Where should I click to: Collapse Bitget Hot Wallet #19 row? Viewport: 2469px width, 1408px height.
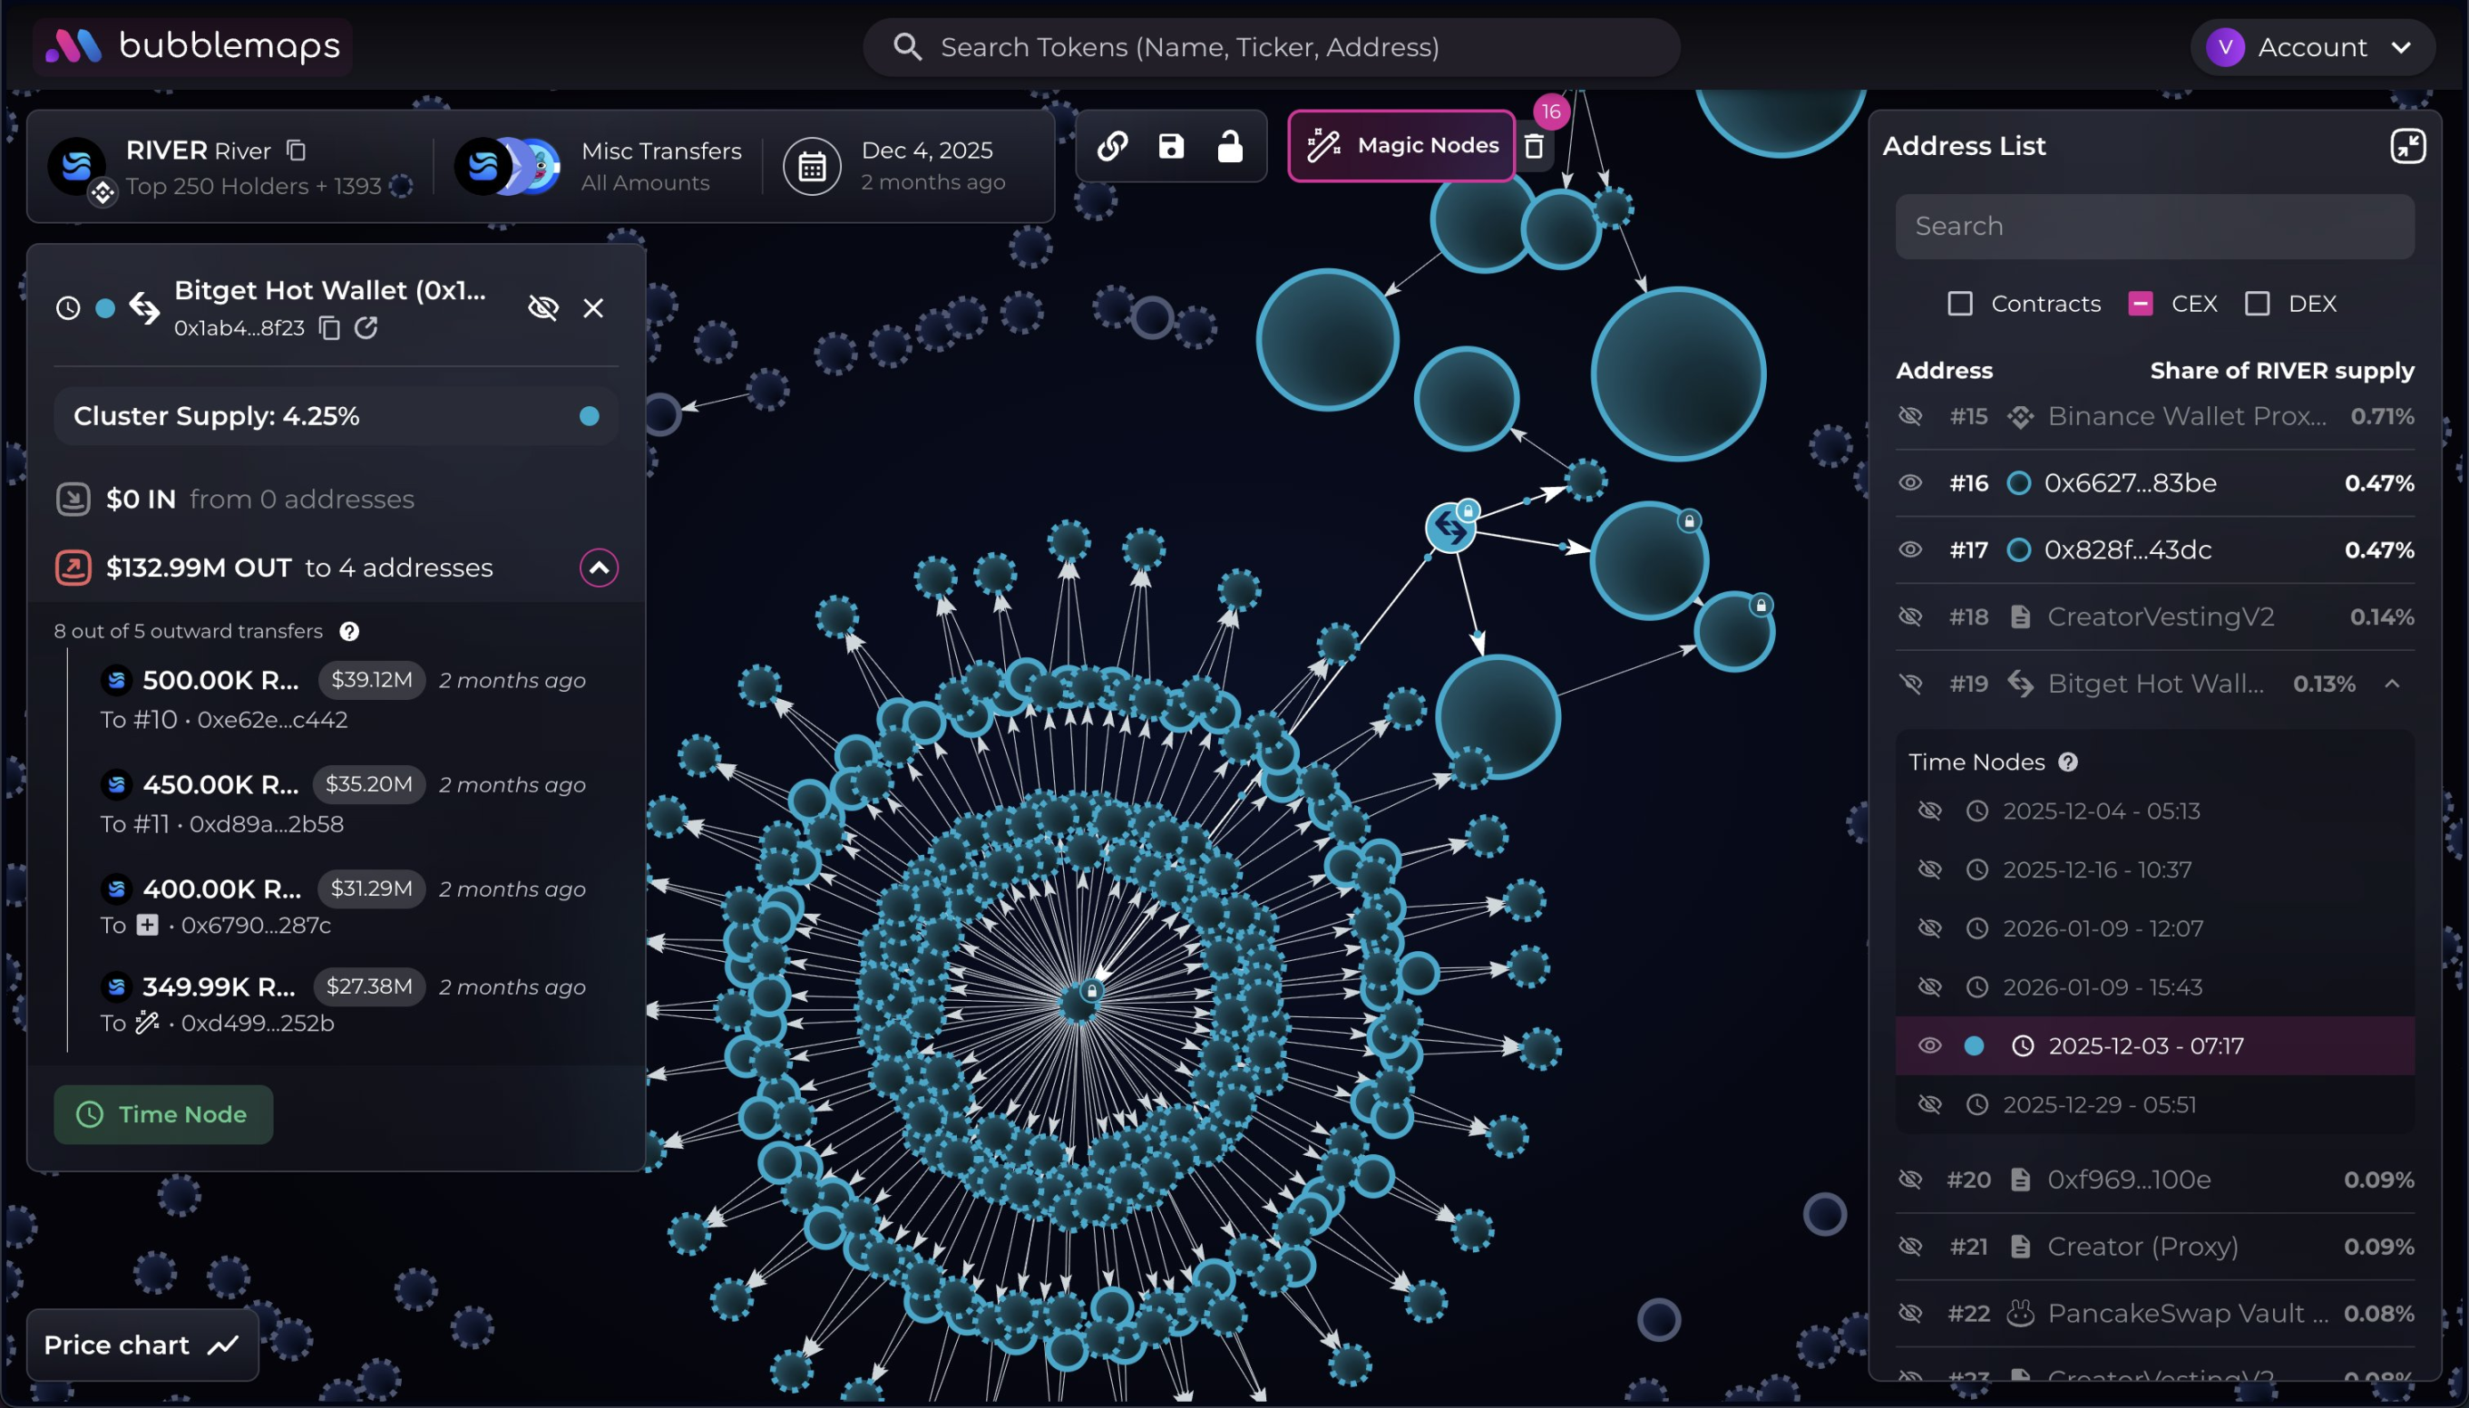(2393, 684)
